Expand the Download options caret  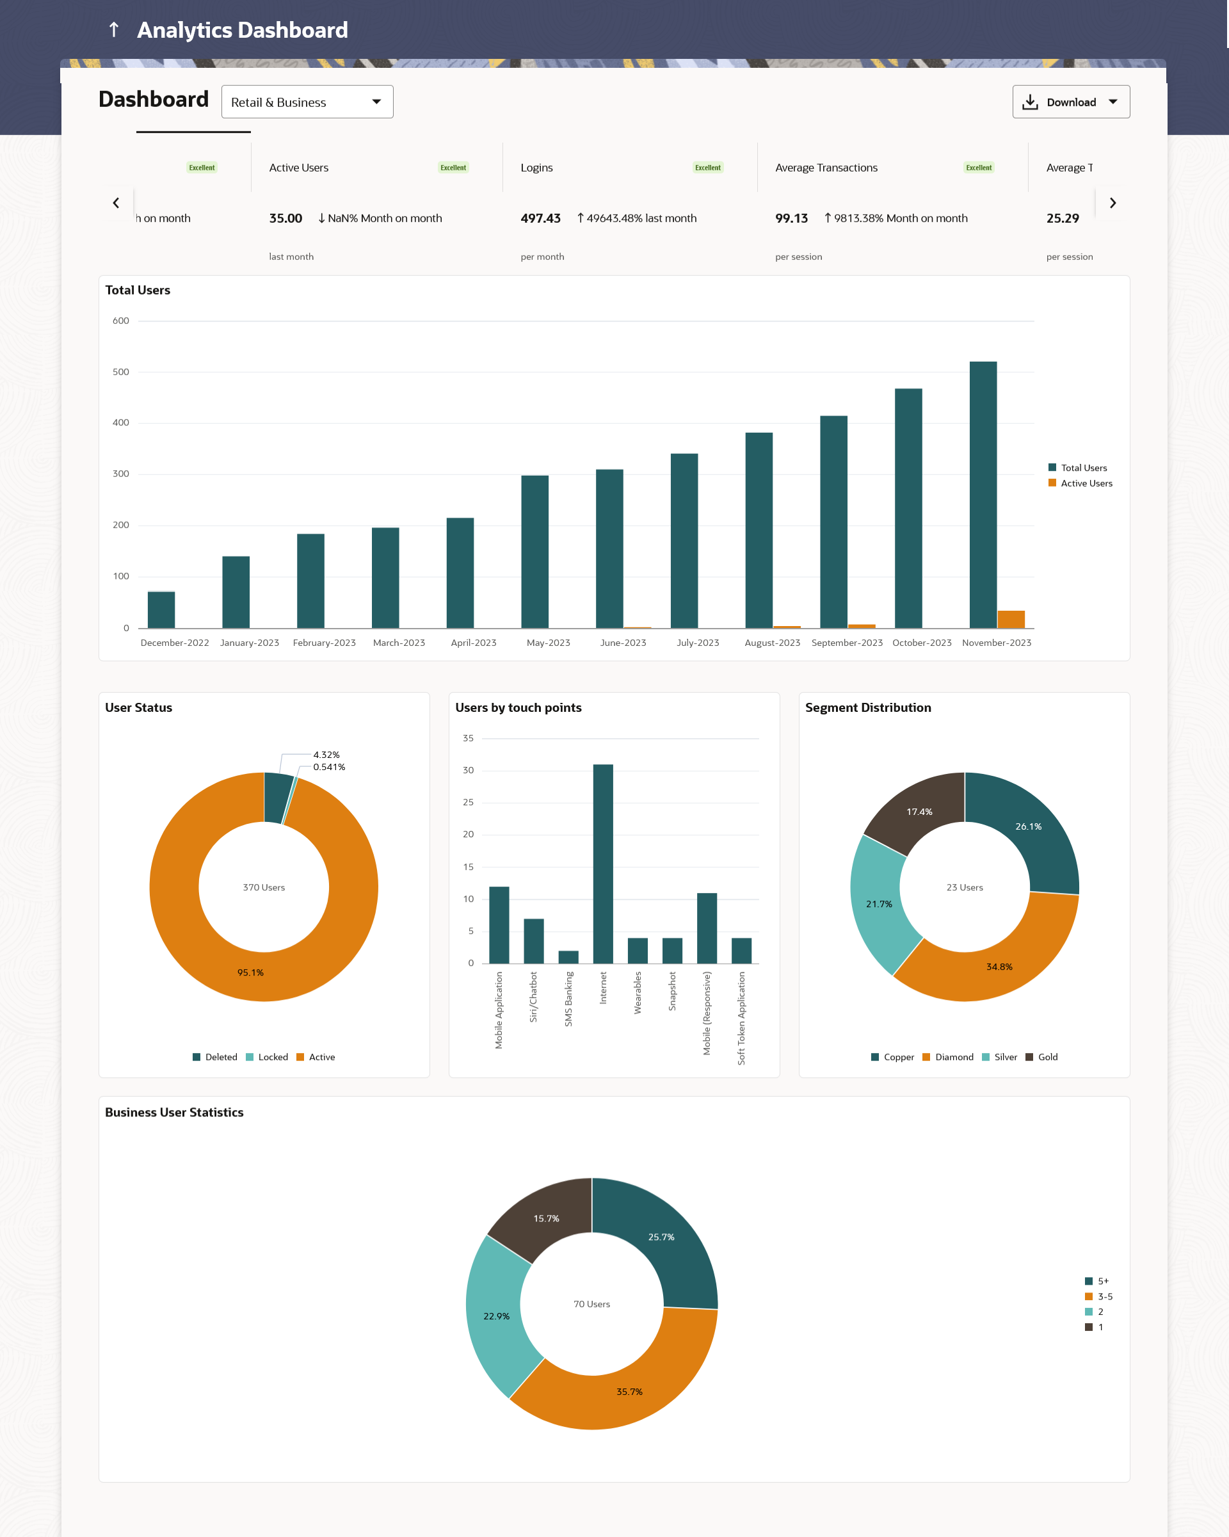(x=1113, y=102)
